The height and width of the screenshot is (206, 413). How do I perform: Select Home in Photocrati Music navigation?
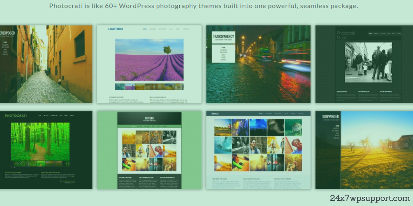370,34
